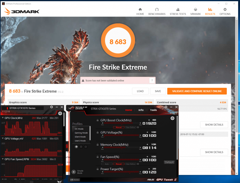Click the save profile icon
The image size is (240, 183).
86,147
